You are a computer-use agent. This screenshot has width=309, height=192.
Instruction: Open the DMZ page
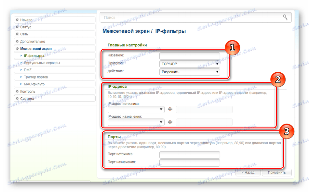pos(55,70)
